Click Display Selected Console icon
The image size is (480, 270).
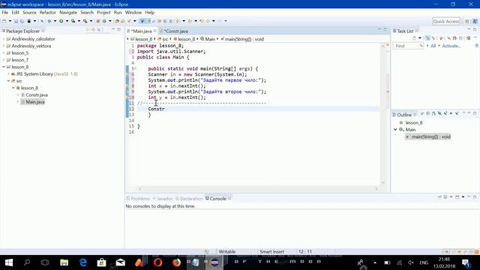click(445, 196)
